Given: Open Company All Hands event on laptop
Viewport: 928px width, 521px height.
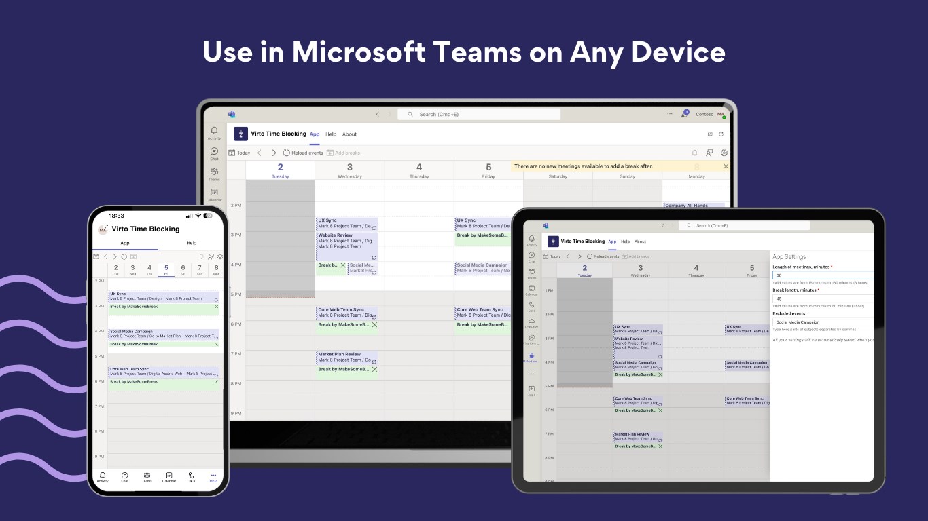Looking at the screenshot, I should (x=694, y=206).
